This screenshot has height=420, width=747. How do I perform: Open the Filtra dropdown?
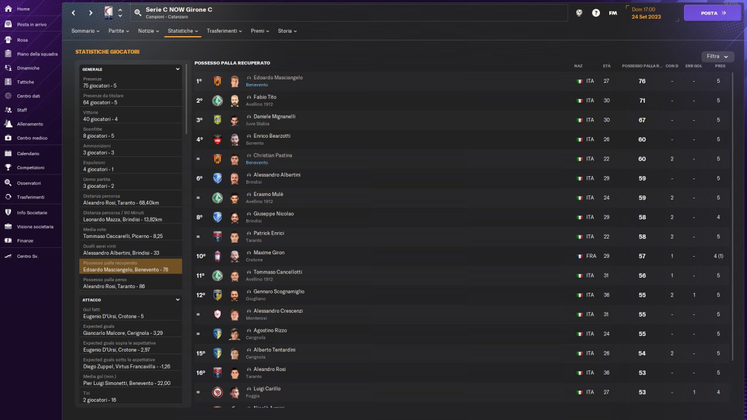[x=717, y=57]
